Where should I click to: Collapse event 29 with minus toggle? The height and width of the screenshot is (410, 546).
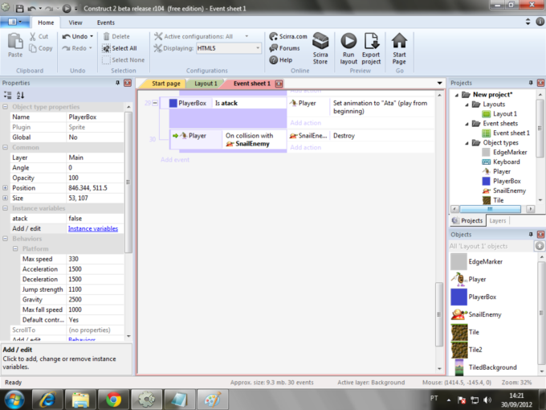point(155,103)
